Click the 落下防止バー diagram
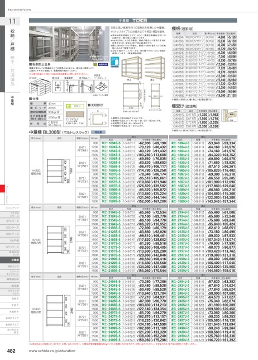 pyautogui.click(x=86, y=87)
